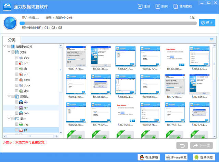Collapse the 文档 documents node
219x162 pixels.
tap(9, 51)
